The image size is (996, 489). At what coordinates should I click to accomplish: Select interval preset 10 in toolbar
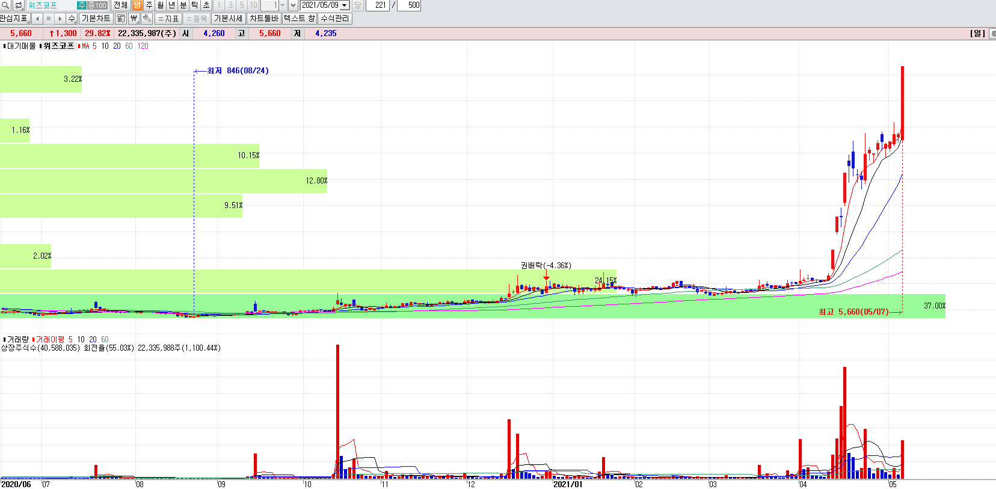pyautogui.click(x=253, y=5)
